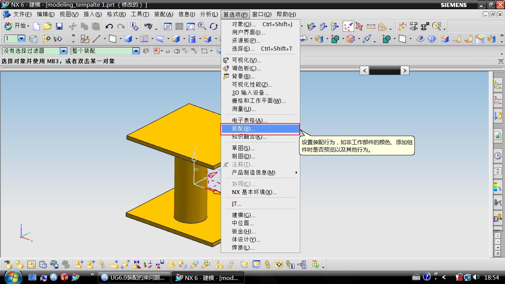Viewport: 505px width, 284px height.
Task: Select the zoom in/out tool
Action: (202, 26)
